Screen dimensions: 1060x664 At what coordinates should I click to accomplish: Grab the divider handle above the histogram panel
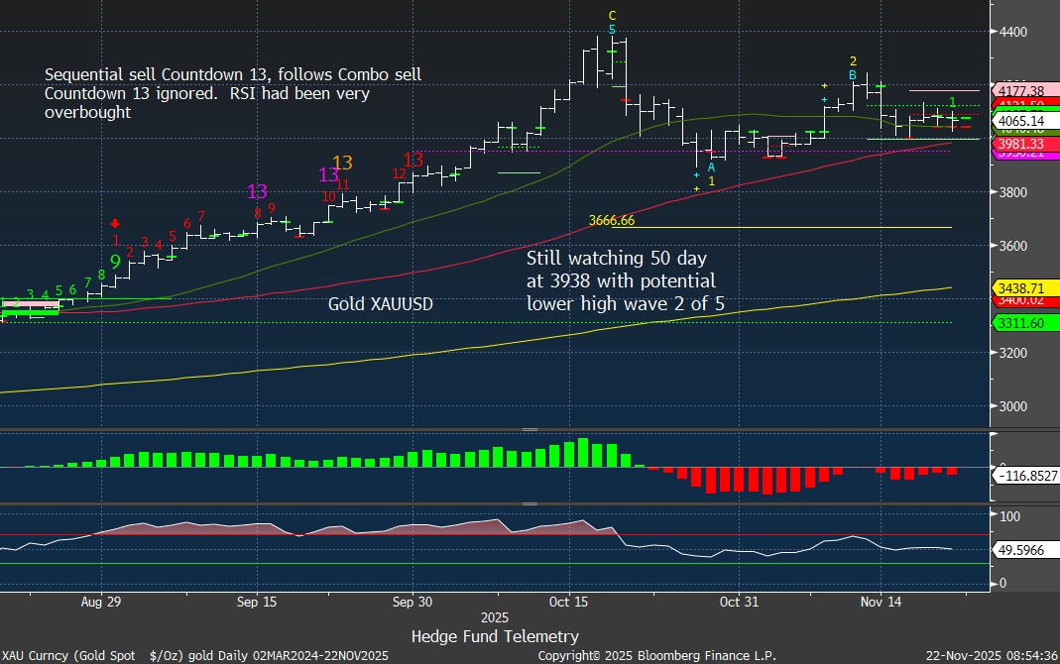530,429
